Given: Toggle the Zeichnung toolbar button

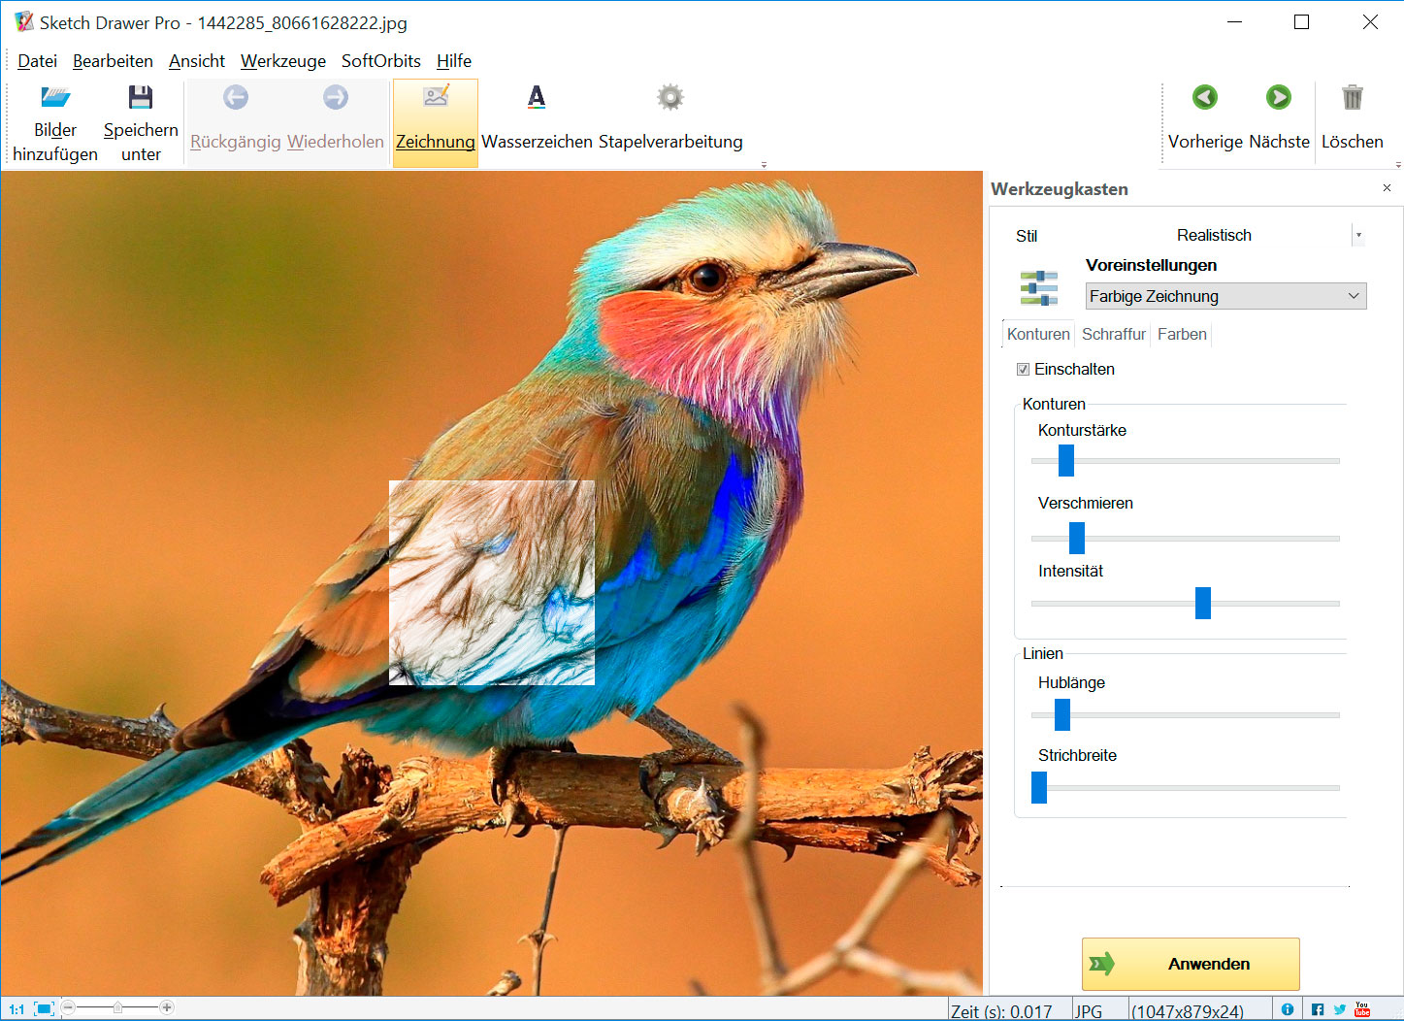Looking at the screenshot, I should click(436, 122).
